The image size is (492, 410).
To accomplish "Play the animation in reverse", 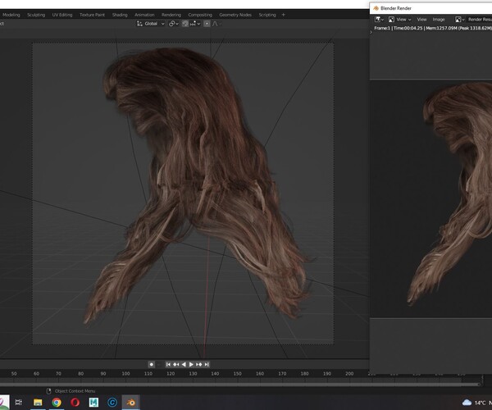I will pos(184,365).
